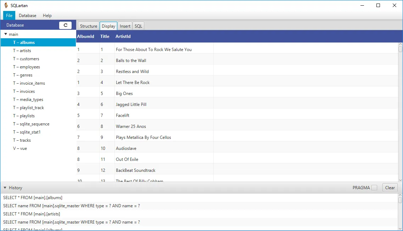
Task: Select the sqlite_stat1 table
Action: [38, 132]
